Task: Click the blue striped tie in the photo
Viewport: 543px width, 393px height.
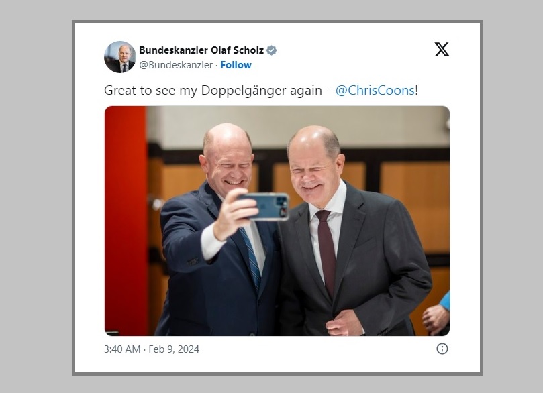Action: click(x=251, y=256)
